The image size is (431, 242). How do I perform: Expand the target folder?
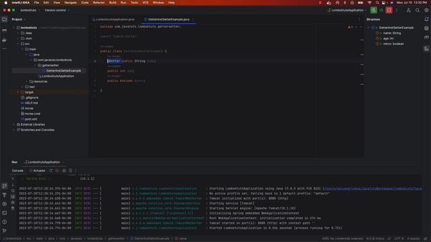click(x=18, y=92)
